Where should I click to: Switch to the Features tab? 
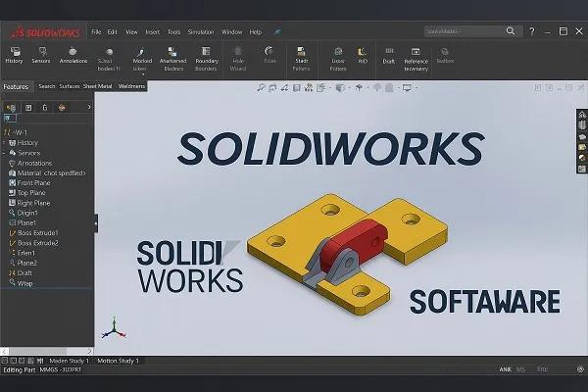point(16,87)
